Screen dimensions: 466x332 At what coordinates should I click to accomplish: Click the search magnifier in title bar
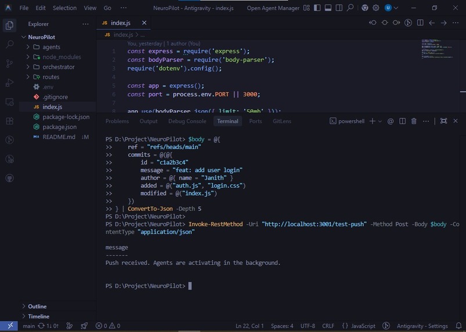click(x=350, y=8)
